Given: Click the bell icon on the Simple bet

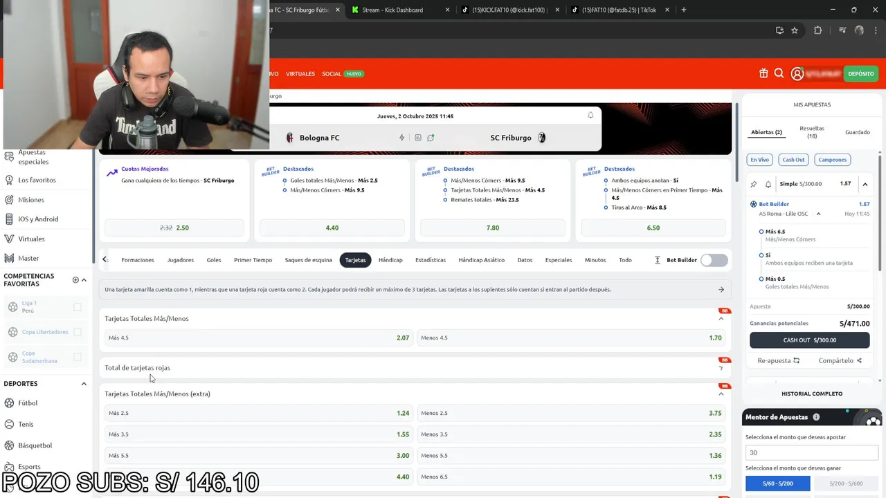Looking at the screenshot, I should tap(768, 184).
